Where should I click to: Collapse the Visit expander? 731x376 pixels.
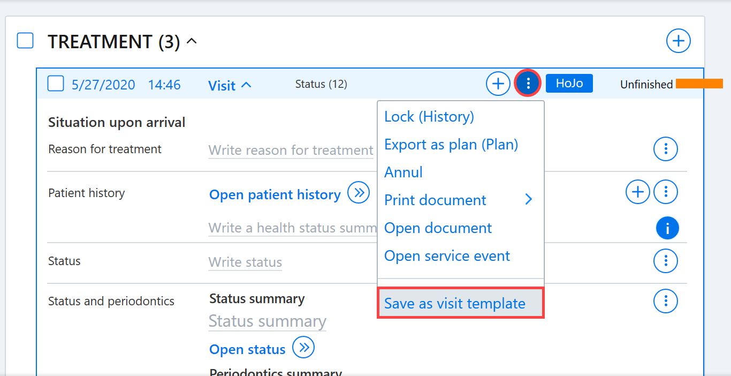[246, 85]
